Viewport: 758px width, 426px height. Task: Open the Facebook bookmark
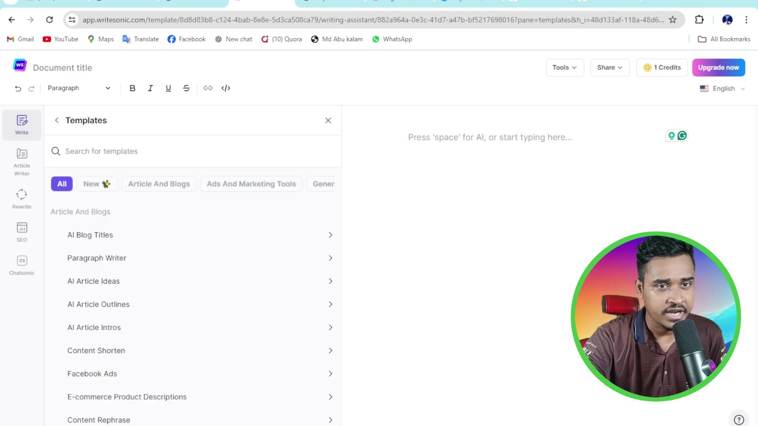(x=186, y=39)
